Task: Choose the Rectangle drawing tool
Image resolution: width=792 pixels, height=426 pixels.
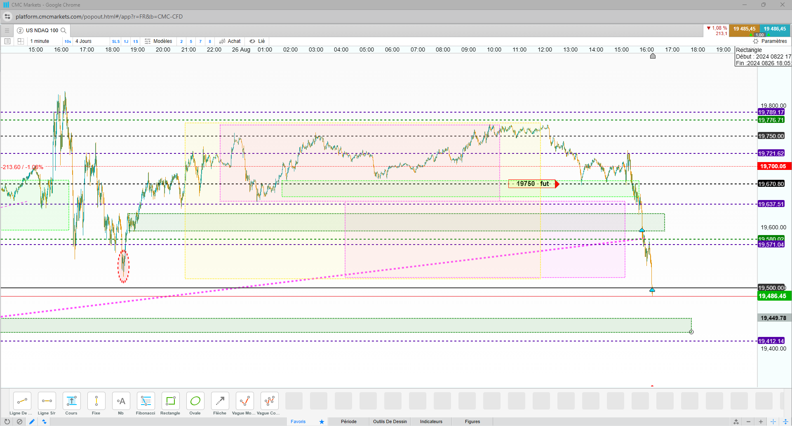Action: 170,403
